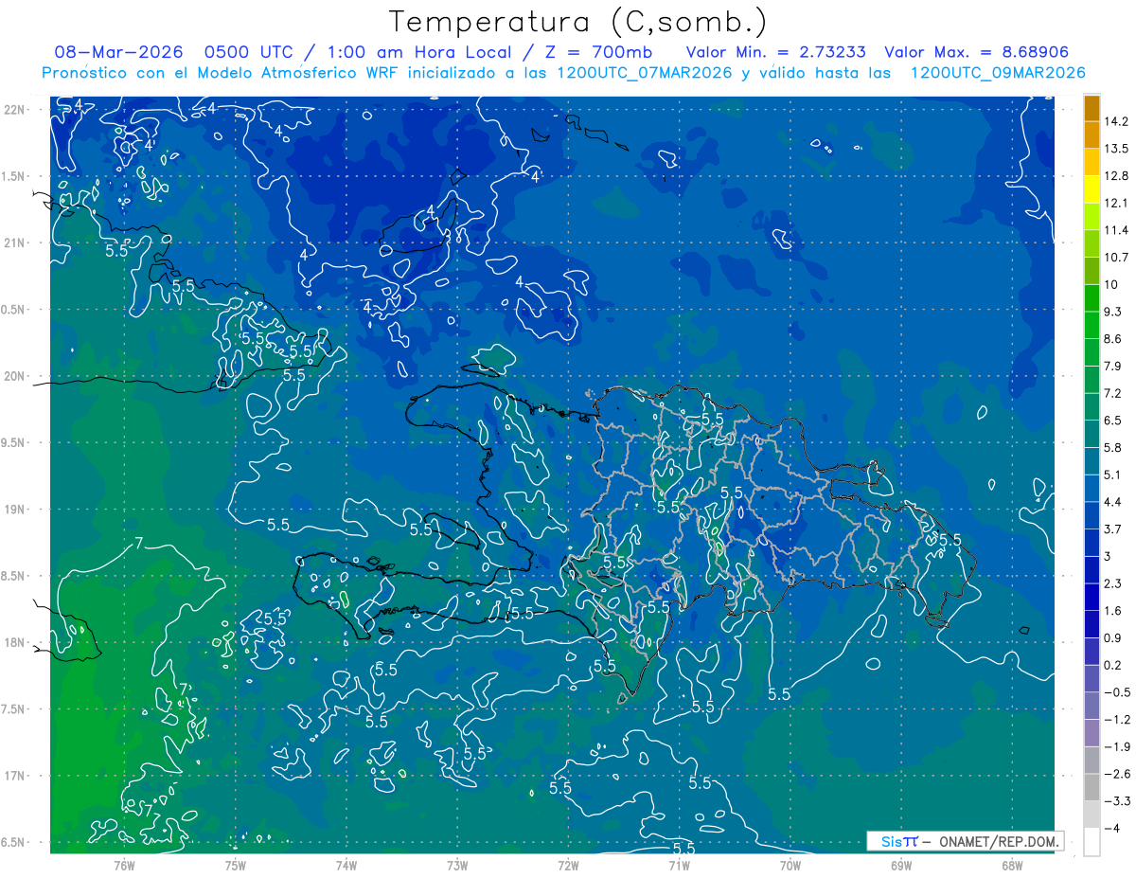Image resolution: width=1136 pixels, height=878 pixels.
Task: Click the 'ONAMET/REP.DOM.' credit label
Action: [999, 841]
